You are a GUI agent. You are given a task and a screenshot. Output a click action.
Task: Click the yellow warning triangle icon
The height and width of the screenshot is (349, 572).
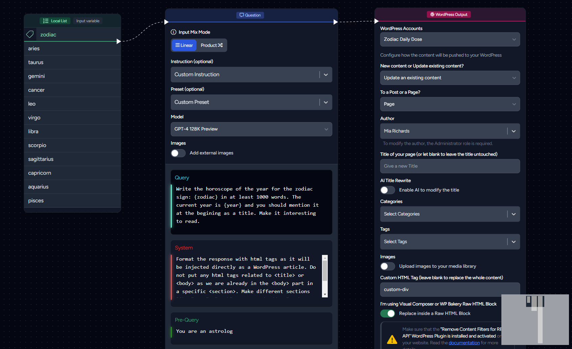[392, 339]
